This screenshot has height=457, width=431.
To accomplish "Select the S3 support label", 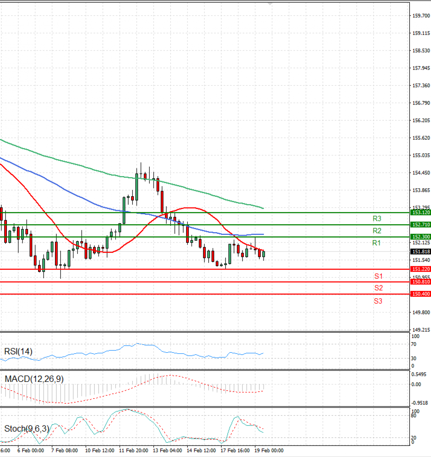I will click(x=378, y=301).
